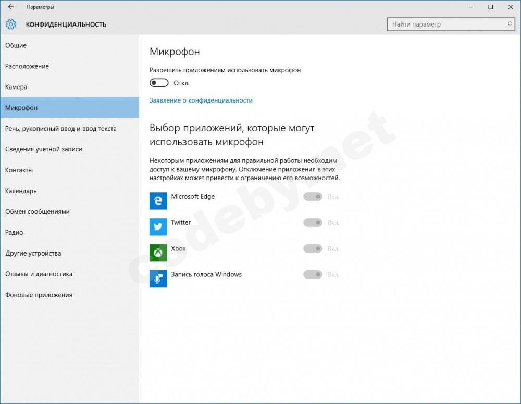The image size is (521, 404).
Task: Click the Microsoft Edge app icon
Action: (158, 201)
